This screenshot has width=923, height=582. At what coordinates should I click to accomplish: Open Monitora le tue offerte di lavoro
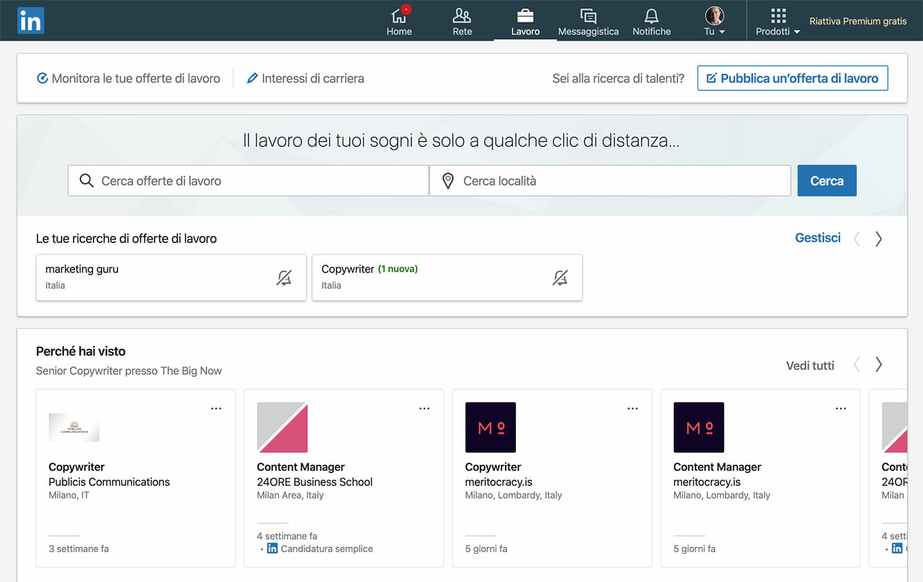[x=128, y=78]
